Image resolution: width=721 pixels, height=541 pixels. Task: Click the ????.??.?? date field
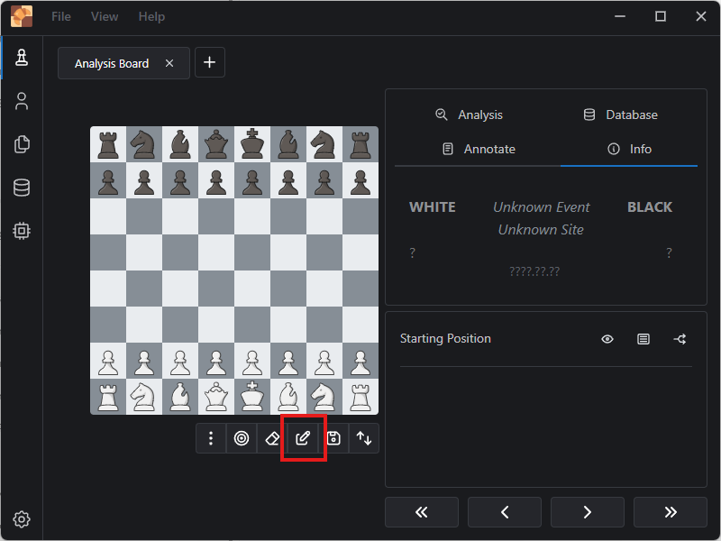point(534,271)
